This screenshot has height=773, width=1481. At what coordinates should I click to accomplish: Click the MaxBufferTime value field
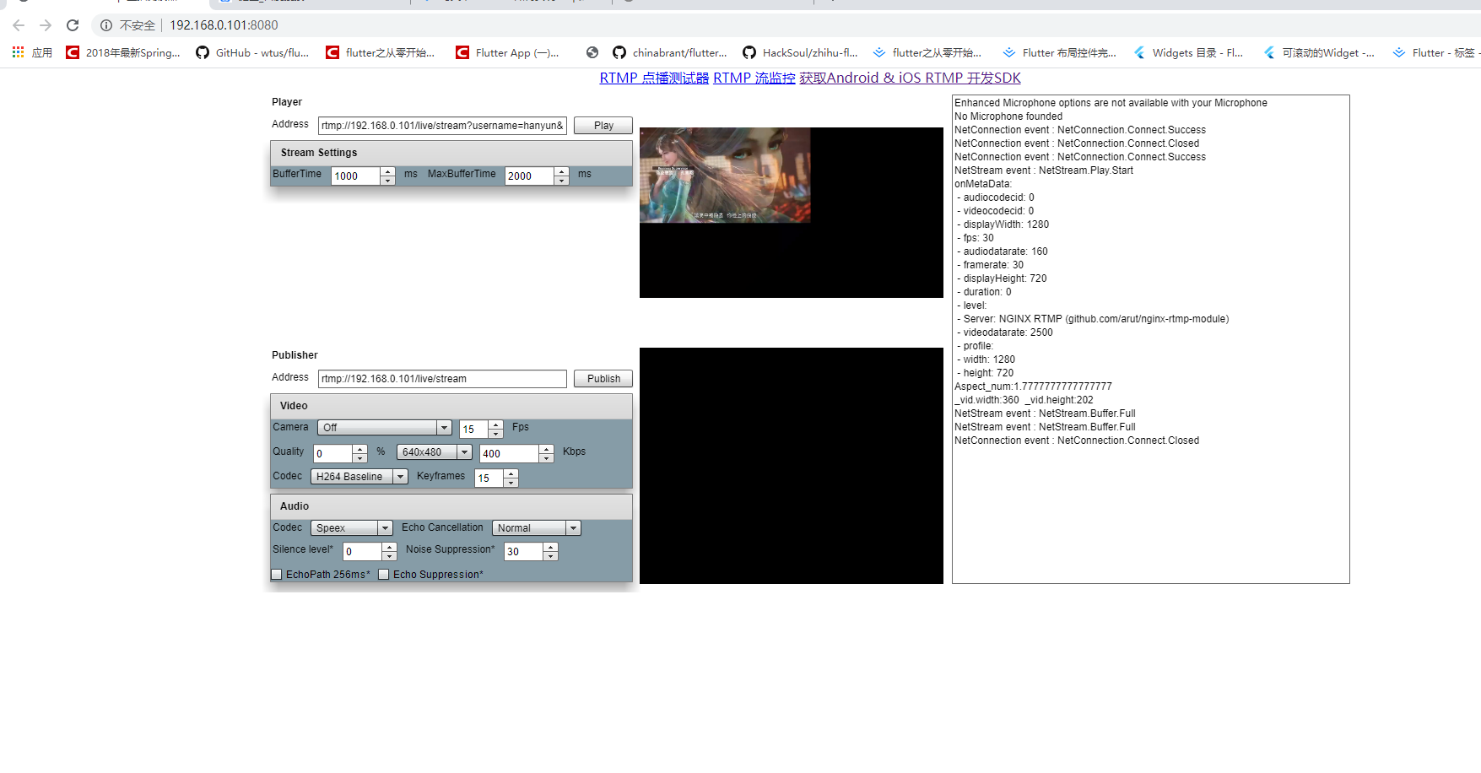tap(530, 176)
